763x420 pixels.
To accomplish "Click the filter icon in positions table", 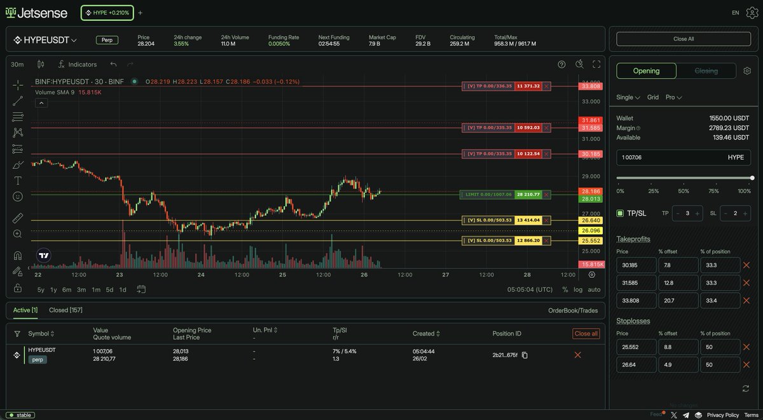I will pyautogui.click(x=17, y=334).
